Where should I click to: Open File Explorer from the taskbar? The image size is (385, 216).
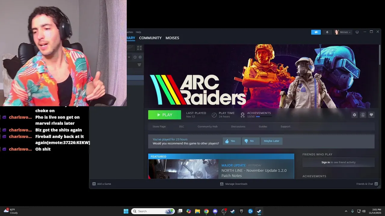pos(197,211)
